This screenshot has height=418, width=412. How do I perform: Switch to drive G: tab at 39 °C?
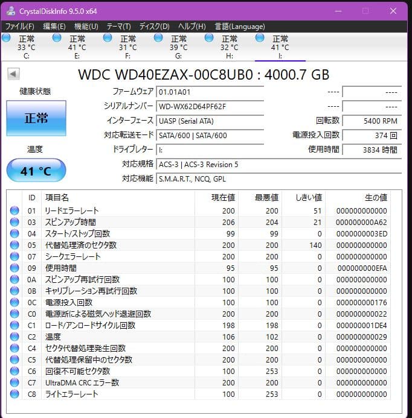tap(178, 47)
